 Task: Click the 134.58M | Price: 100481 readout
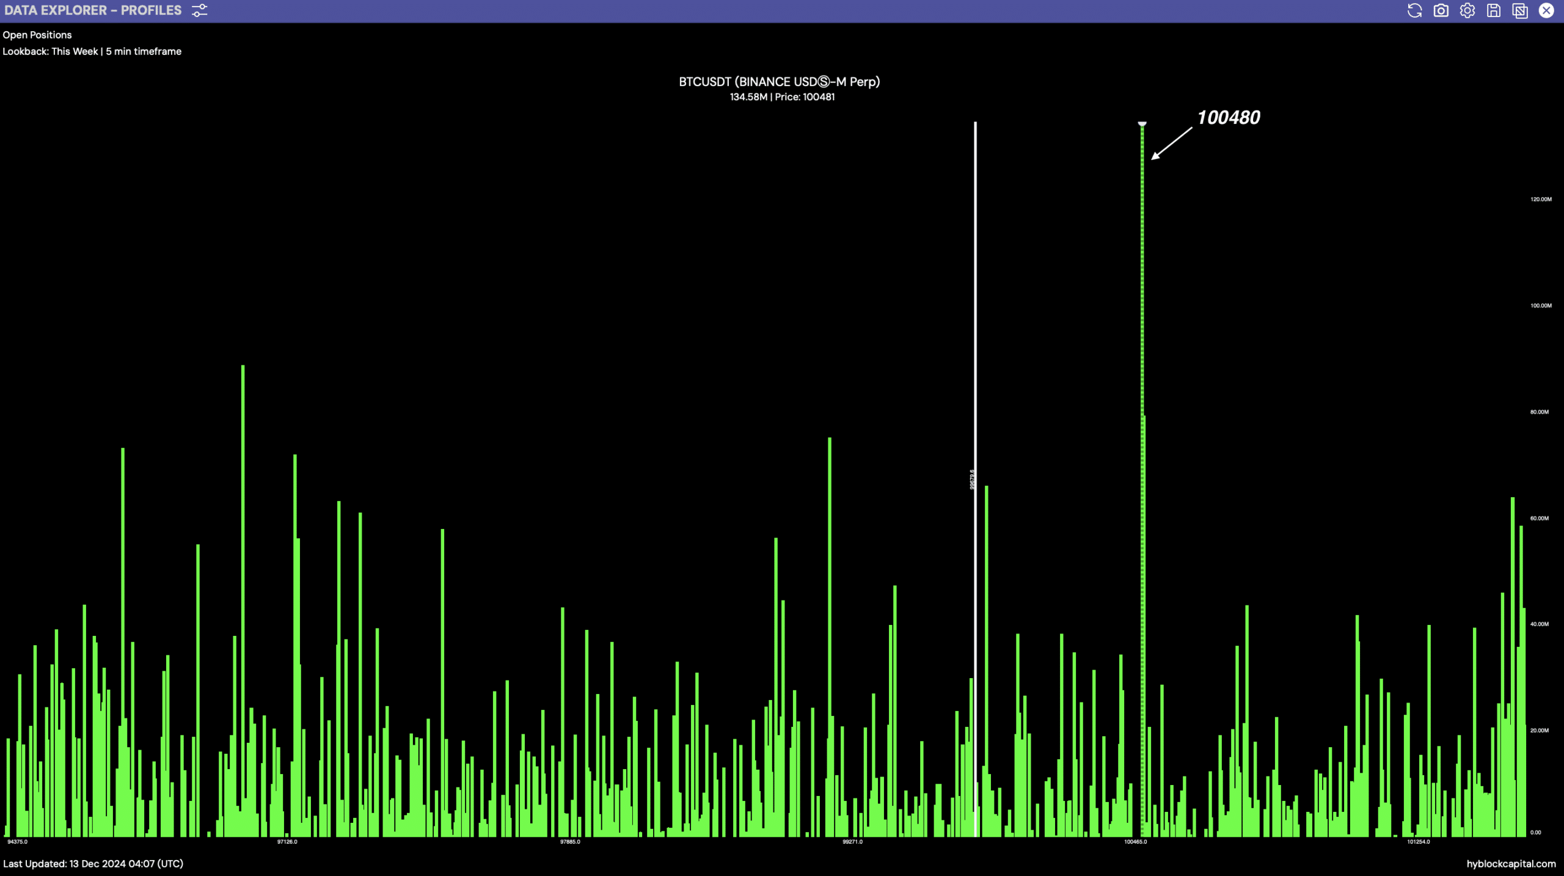pos(782,97)
